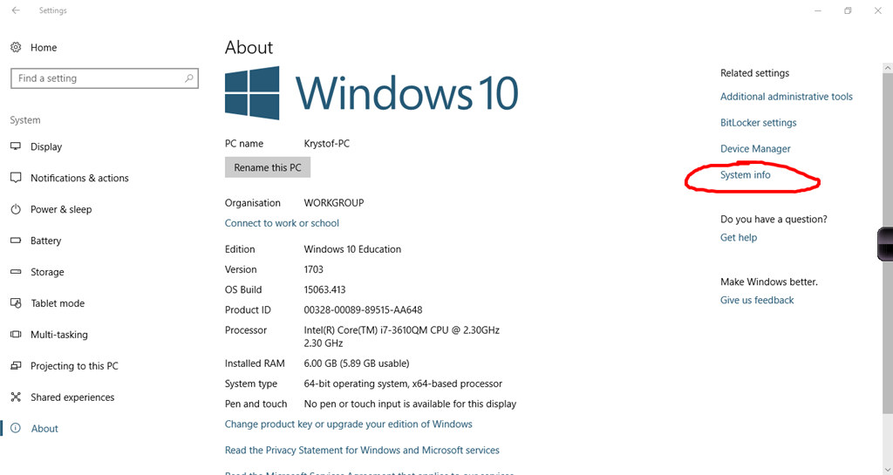Click the Tablet mode icon
The height and width of the screenshot is (475, 893).
click(16, 302)
